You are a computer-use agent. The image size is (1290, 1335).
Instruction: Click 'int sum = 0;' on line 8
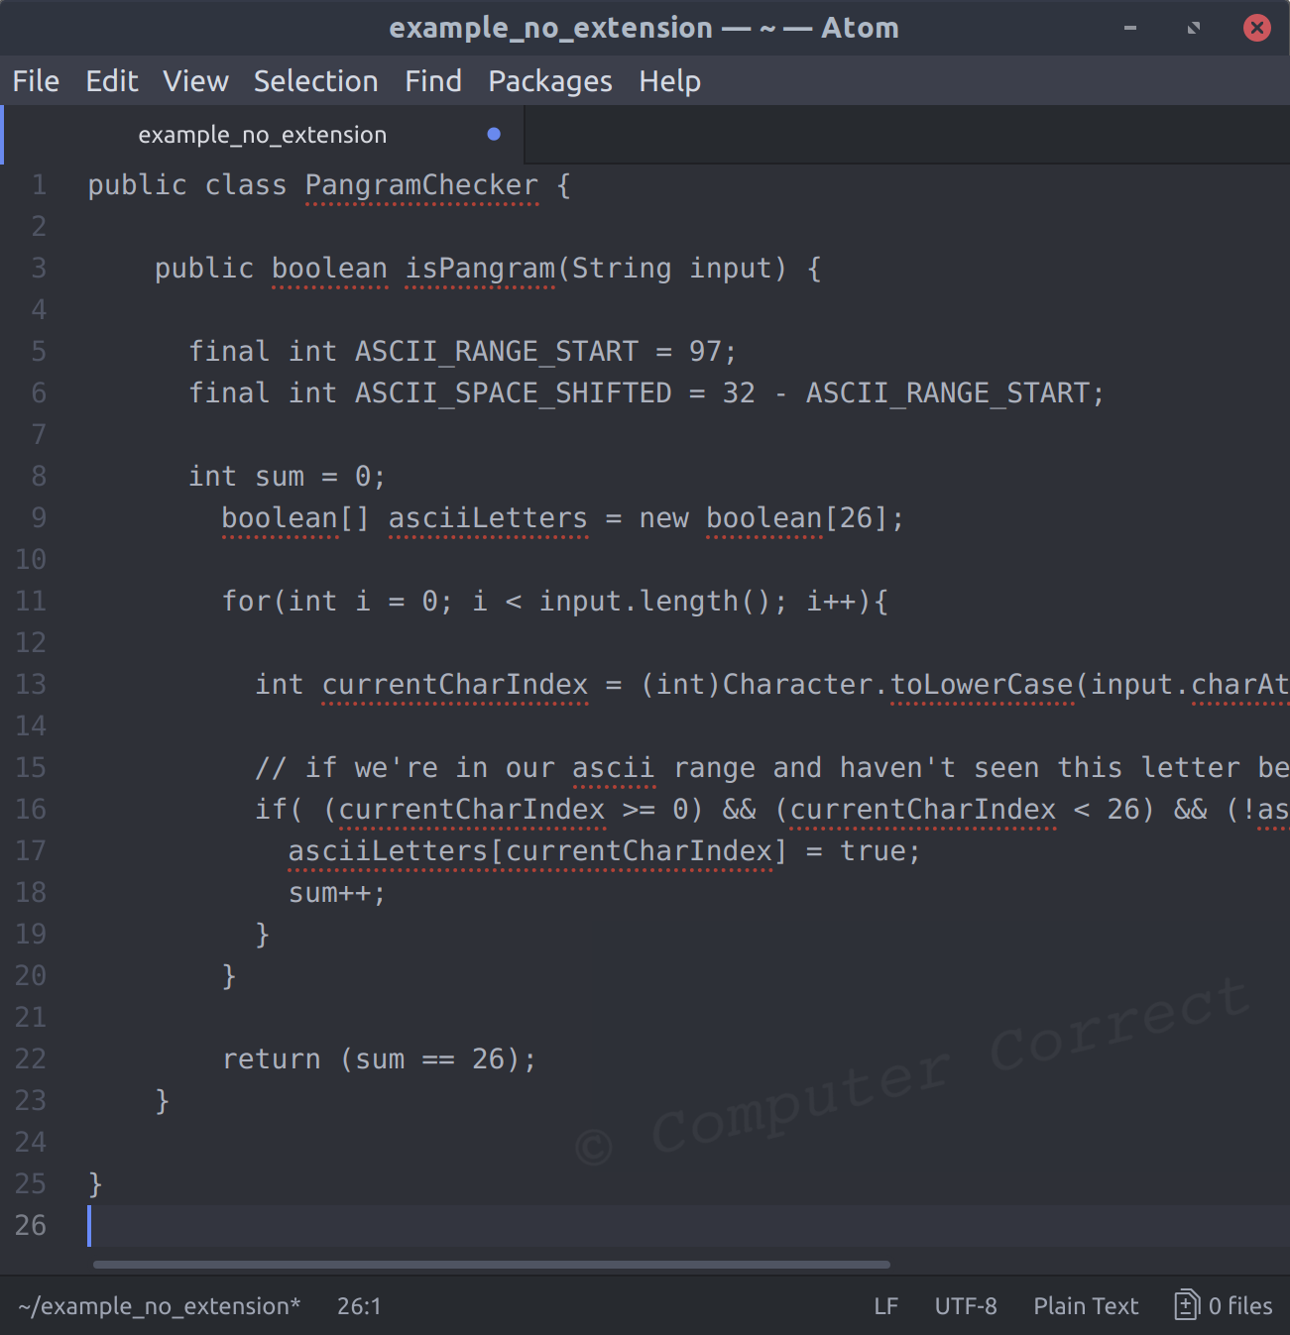click(287, 477)
